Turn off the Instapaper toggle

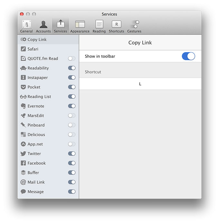pos(71,78)
